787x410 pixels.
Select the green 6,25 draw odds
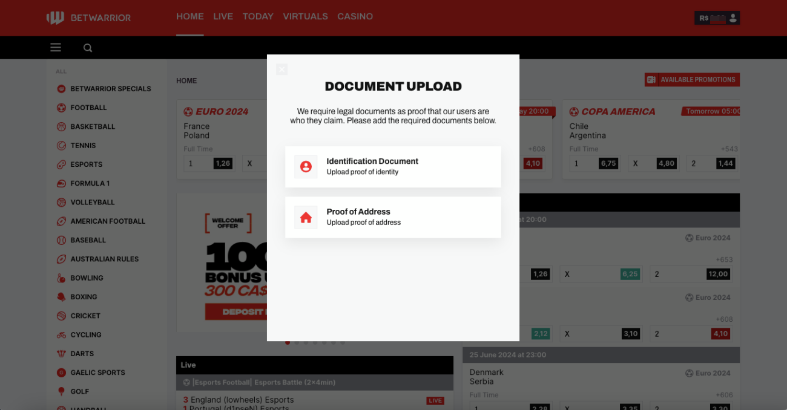(630, 274)
